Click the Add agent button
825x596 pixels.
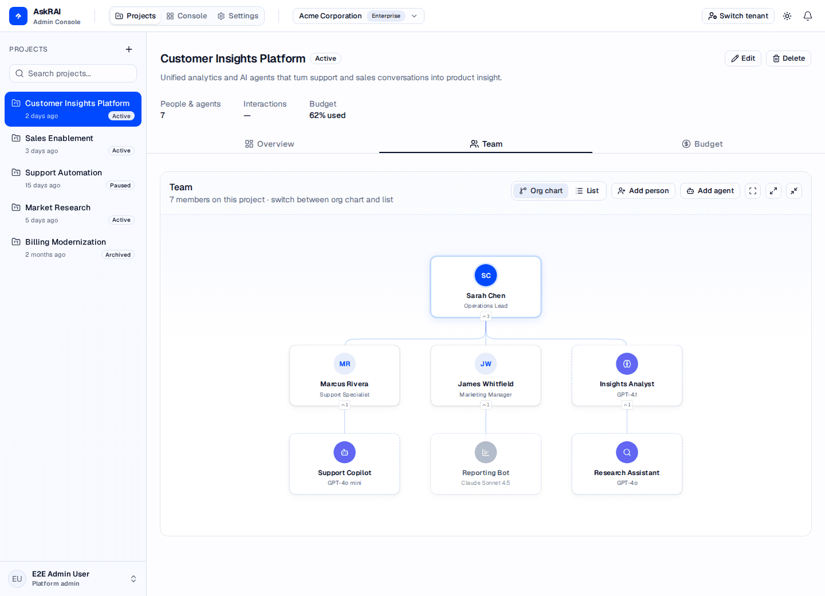point(710,191)
